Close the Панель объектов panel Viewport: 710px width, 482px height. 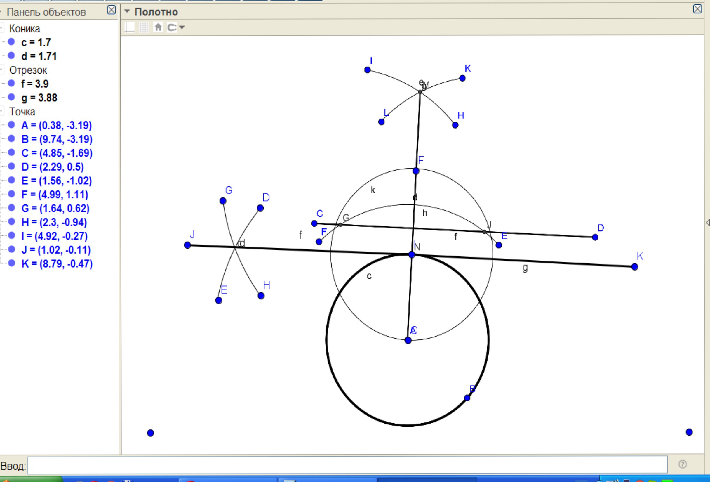(111, 10)
